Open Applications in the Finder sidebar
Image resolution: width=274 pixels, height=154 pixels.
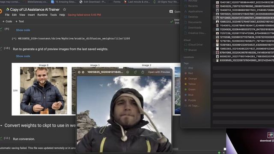[195, 12]
